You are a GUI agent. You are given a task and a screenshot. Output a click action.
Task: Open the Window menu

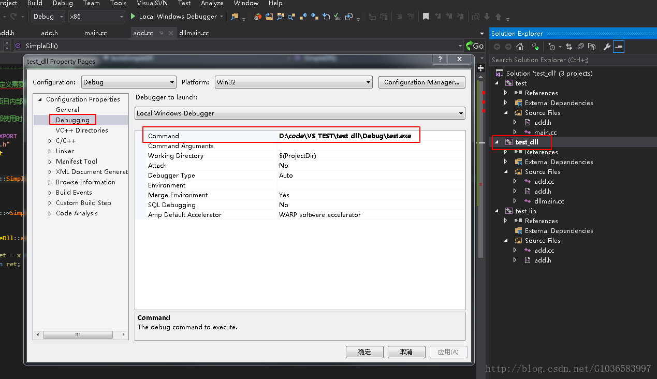tap(246, 3)
